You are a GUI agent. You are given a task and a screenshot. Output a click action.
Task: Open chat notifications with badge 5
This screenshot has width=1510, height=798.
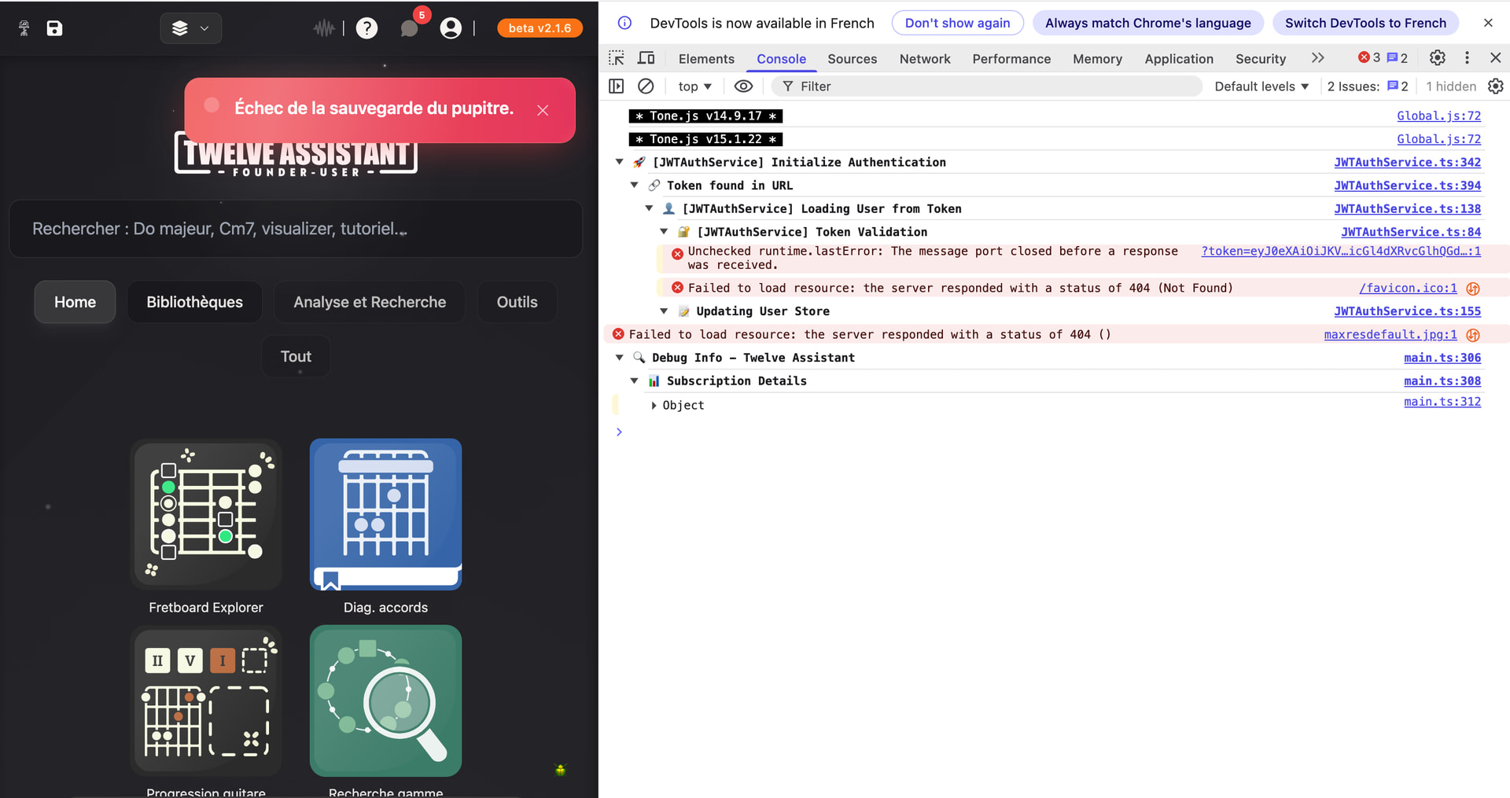[409, 28]
